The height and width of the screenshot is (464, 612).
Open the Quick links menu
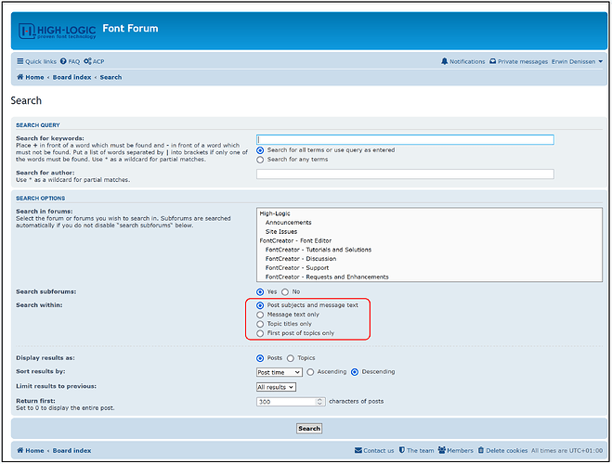(x=36, y=61)
